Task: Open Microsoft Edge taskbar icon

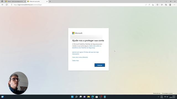Action: pos(93,97)
